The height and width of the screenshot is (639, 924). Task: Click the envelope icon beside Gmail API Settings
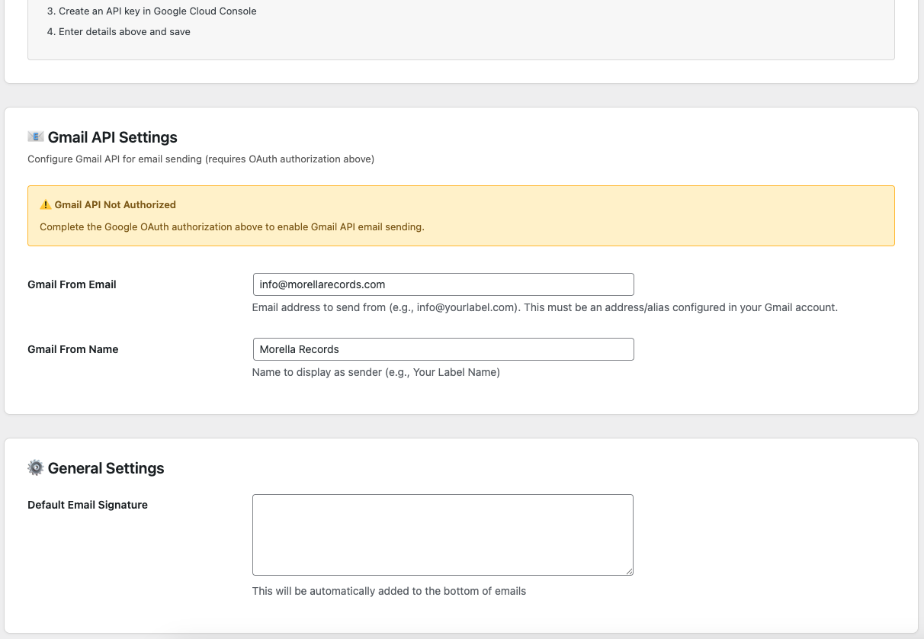(37, 136)
